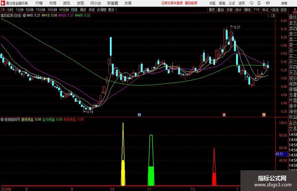Image resolution: width=297 pixels, height=191 pixels.
Task: Select the 日线 daily period tab
Action: coord(74,10)
